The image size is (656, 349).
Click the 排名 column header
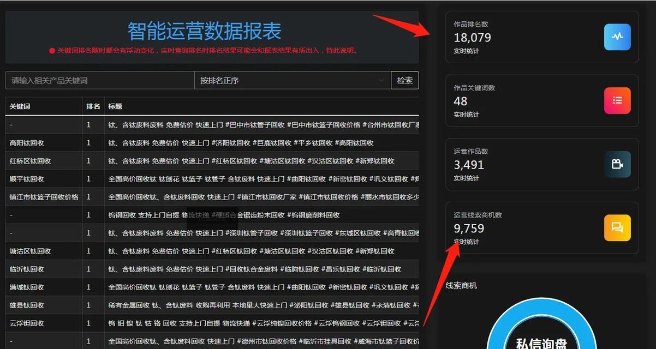93,106
